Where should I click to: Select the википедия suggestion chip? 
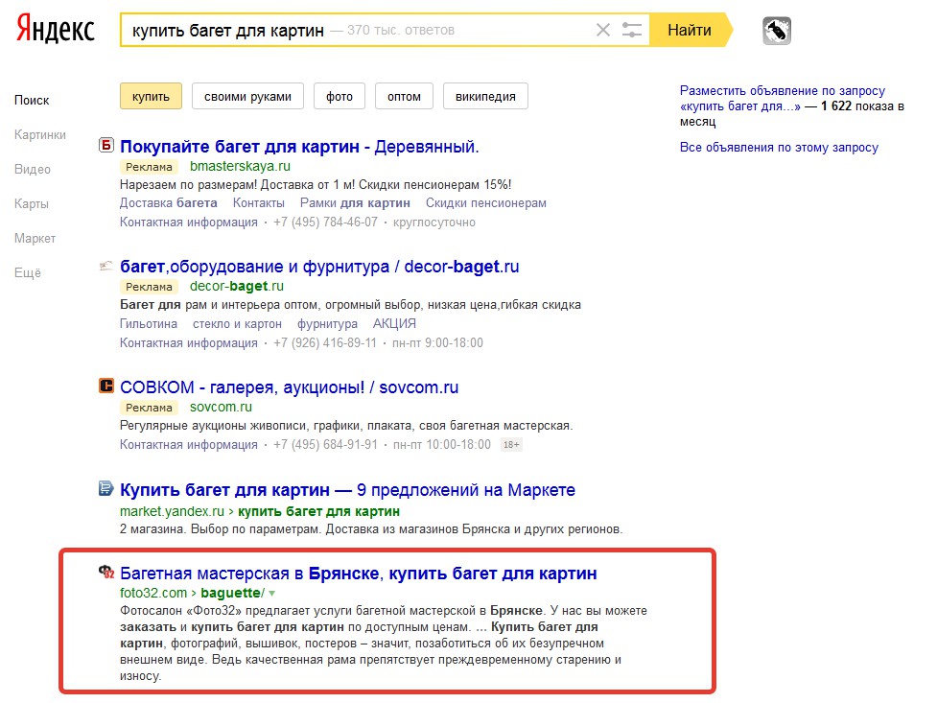pos(485,96)
